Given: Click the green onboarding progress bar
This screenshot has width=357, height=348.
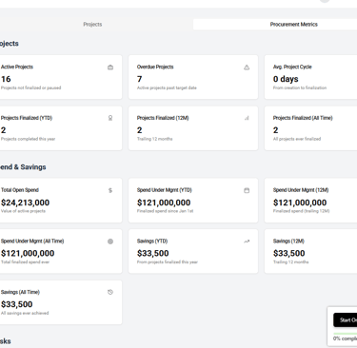Looking at the screenshot, I should (346, 334).
